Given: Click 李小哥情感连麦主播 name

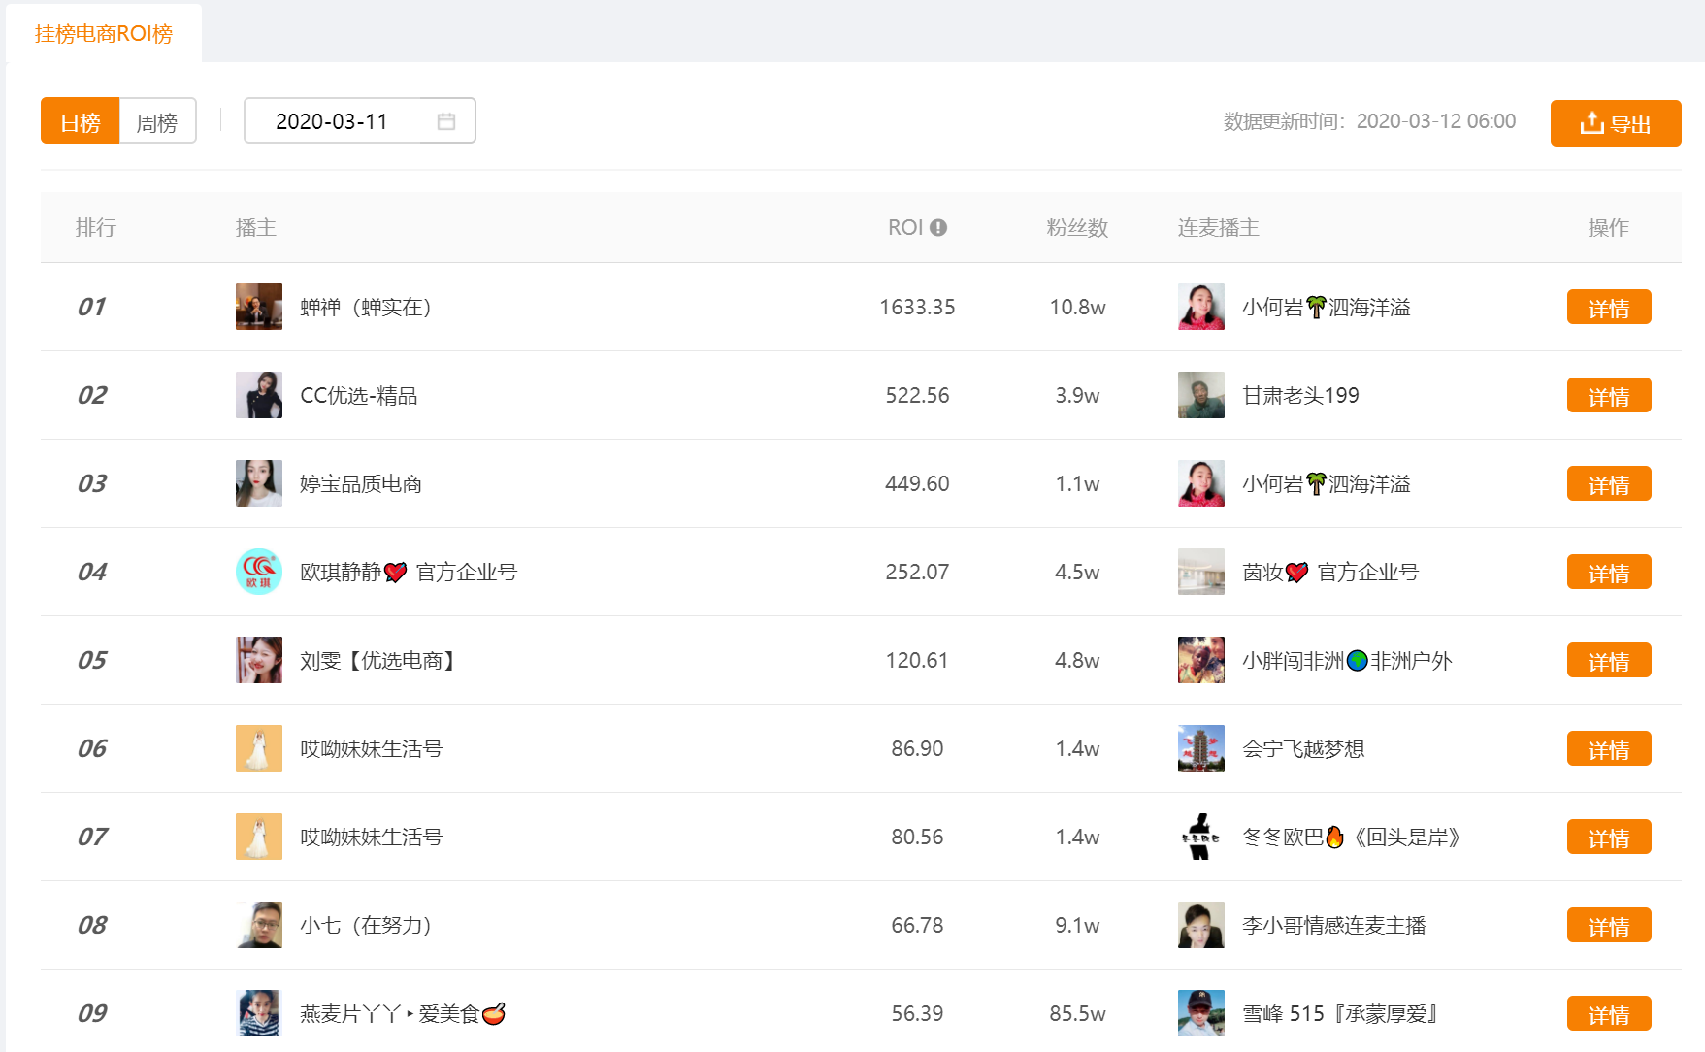Looking at the screenshot, I should coord(1334,926).
